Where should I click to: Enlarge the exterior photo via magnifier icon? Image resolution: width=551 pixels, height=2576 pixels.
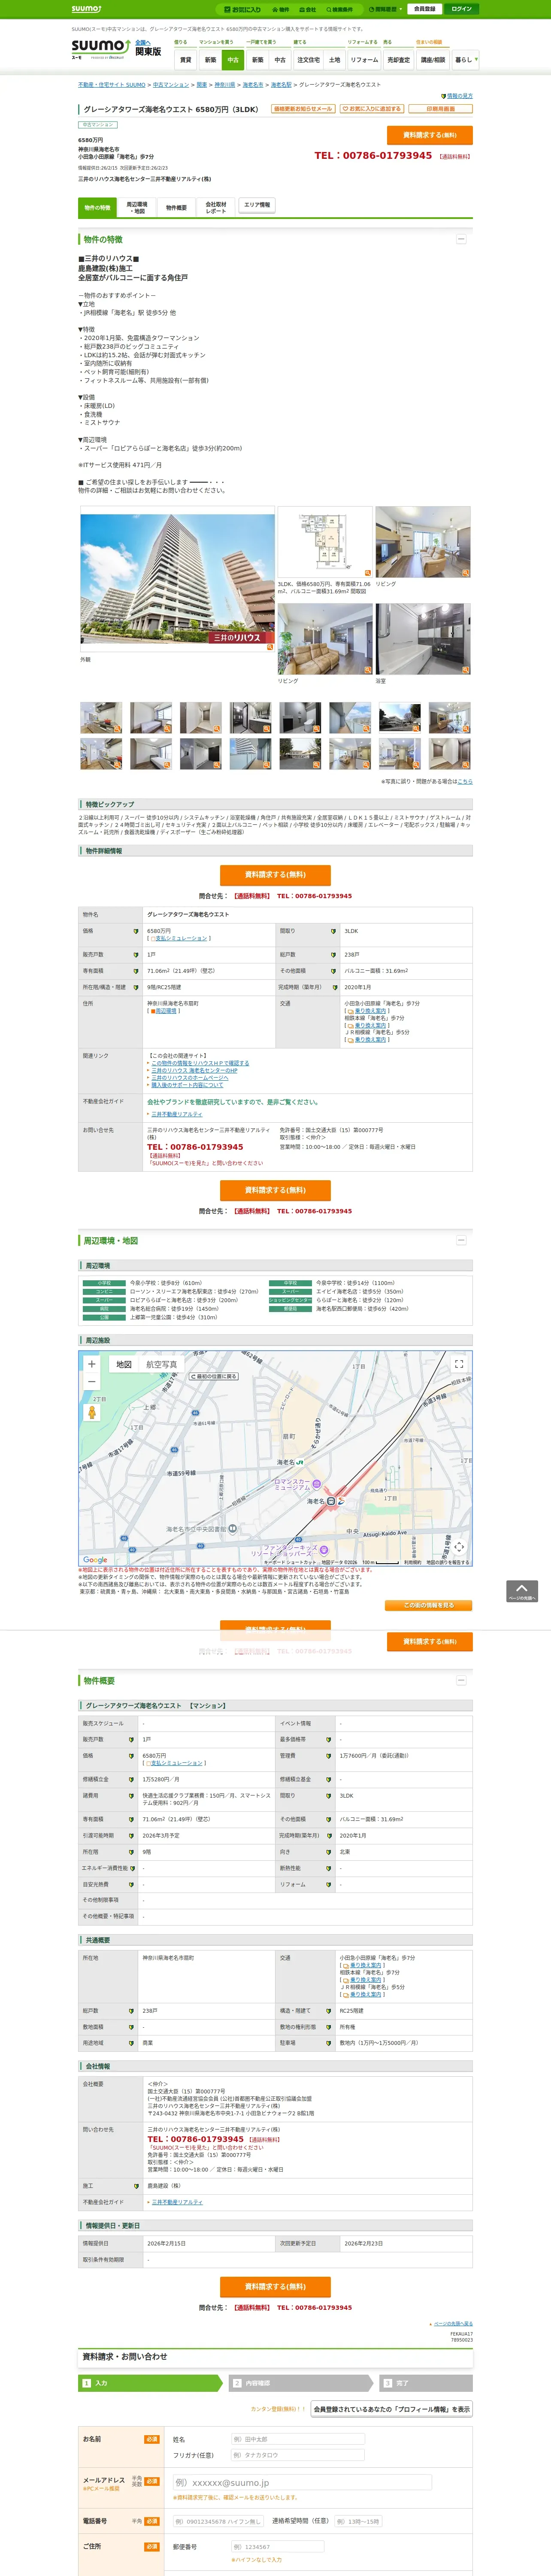269,647
